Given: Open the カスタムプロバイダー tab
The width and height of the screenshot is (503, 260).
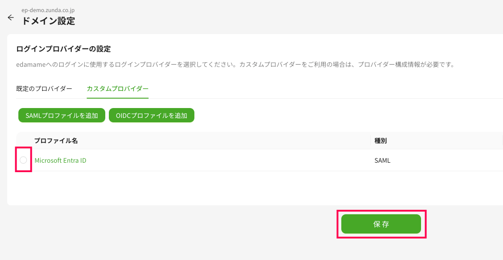Looking at the screenshot, I should point(118,89).
